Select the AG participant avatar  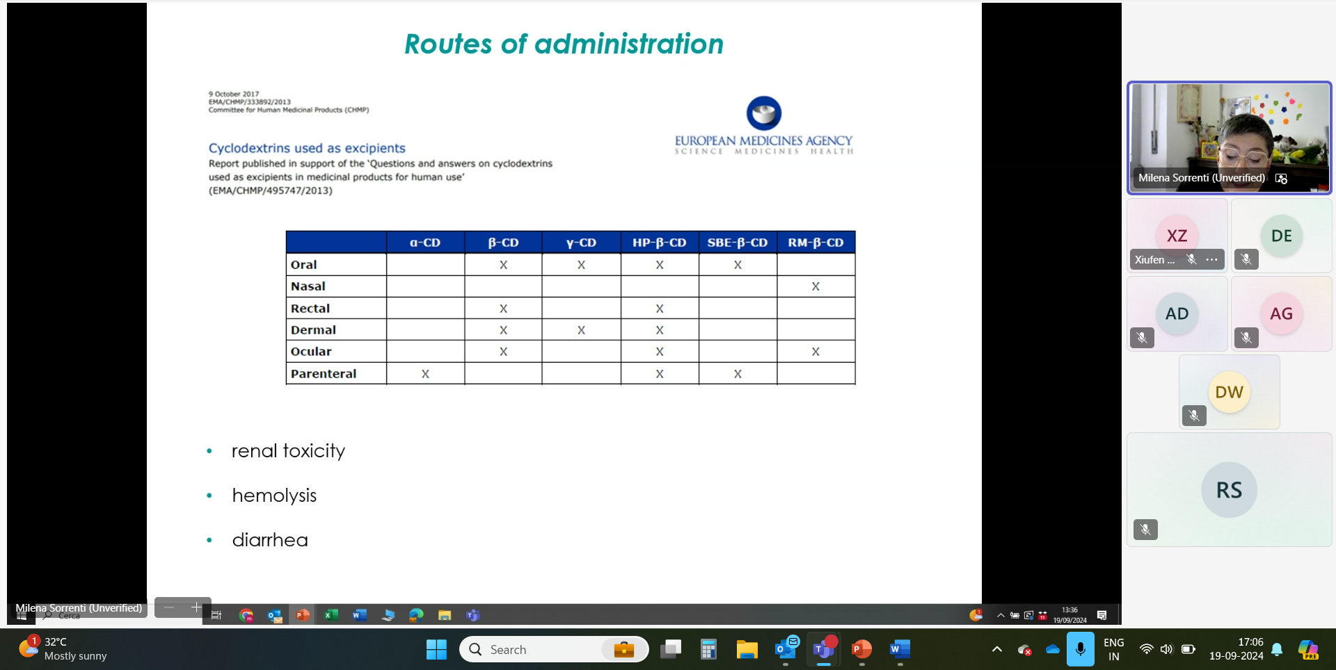tap(1281, 313)
